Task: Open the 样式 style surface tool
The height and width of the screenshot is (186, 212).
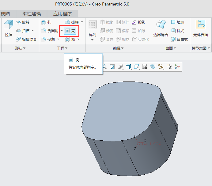Action: 177,31
